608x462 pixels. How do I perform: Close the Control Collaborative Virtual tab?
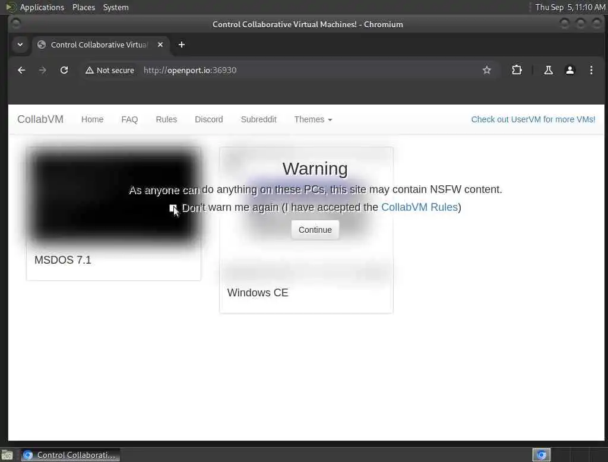[x=160, y=45]
